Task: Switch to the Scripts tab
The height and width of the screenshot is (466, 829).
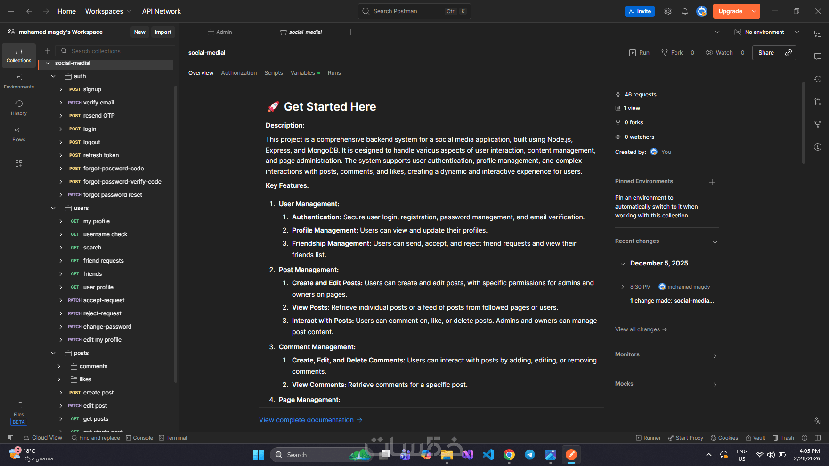Action: [274, 73]
